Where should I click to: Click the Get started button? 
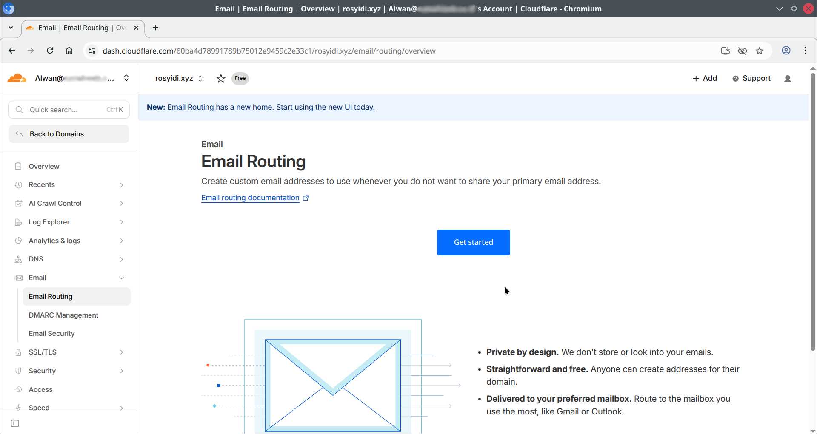point(473,242)
